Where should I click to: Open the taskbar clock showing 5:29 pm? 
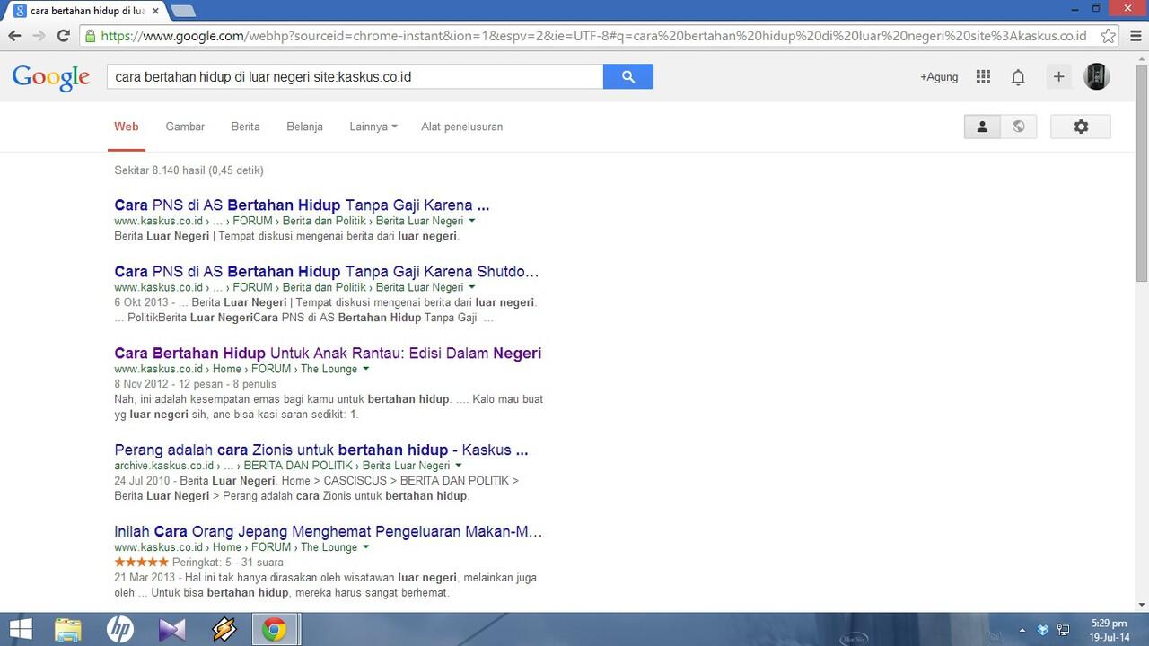coord(1109,630)
